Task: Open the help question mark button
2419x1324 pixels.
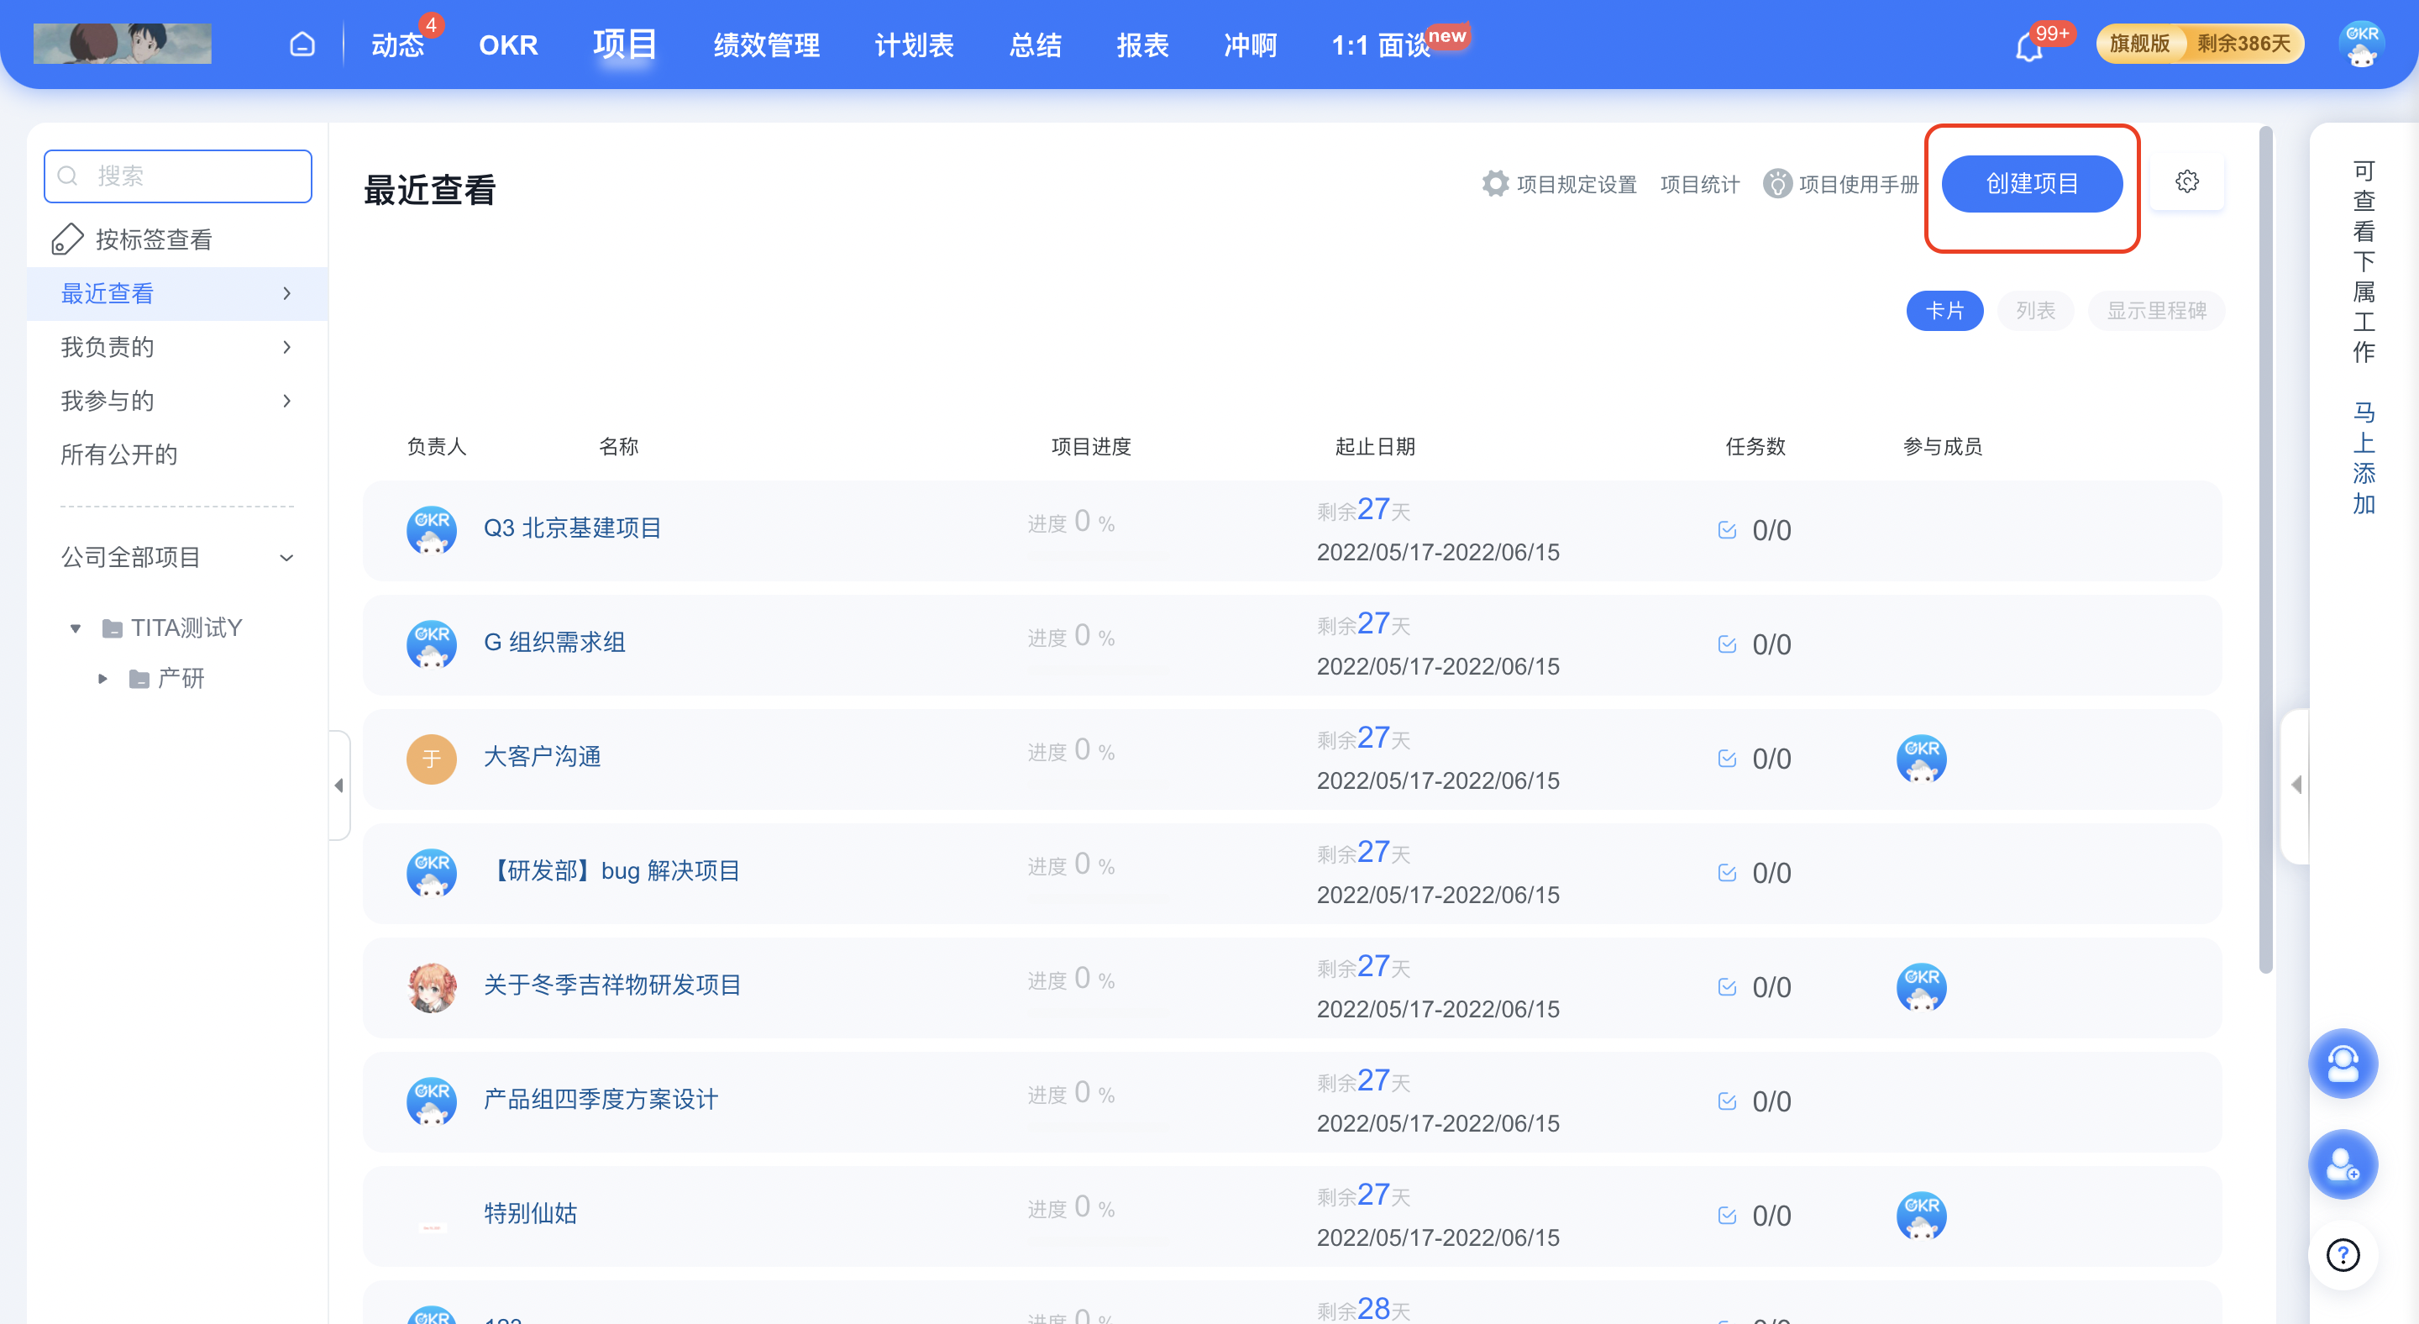Action: click(2343, 1254)
